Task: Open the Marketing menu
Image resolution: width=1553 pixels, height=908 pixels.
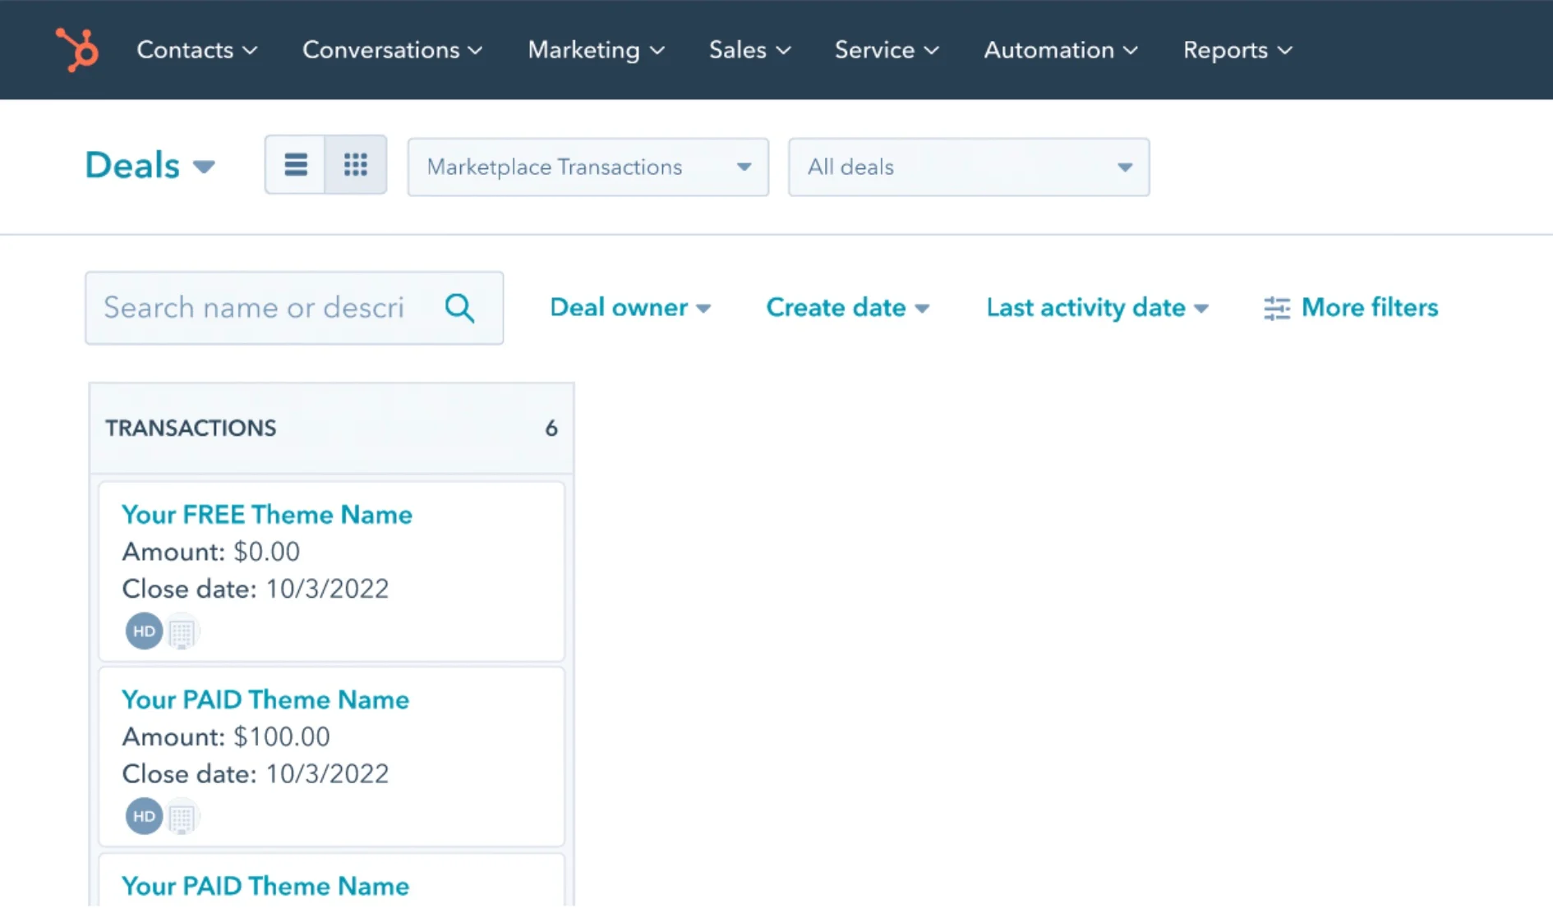Action: (x=597, y=50)
